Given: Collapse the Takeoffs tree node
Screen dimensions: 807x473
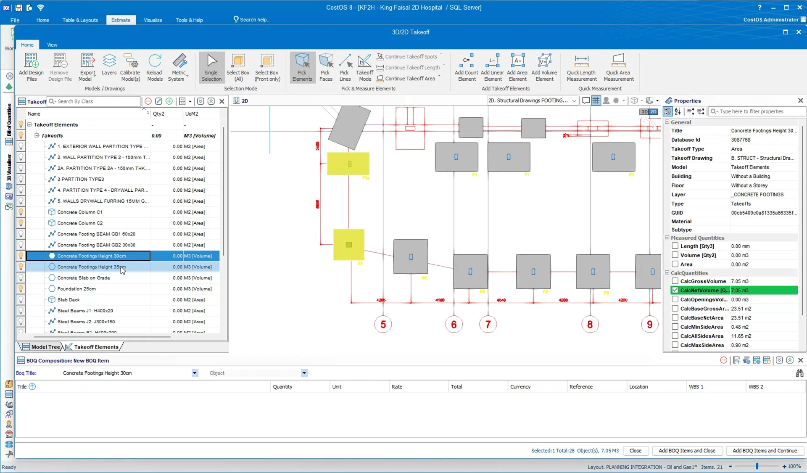Looking at the screenshot, I should point(37,135).
